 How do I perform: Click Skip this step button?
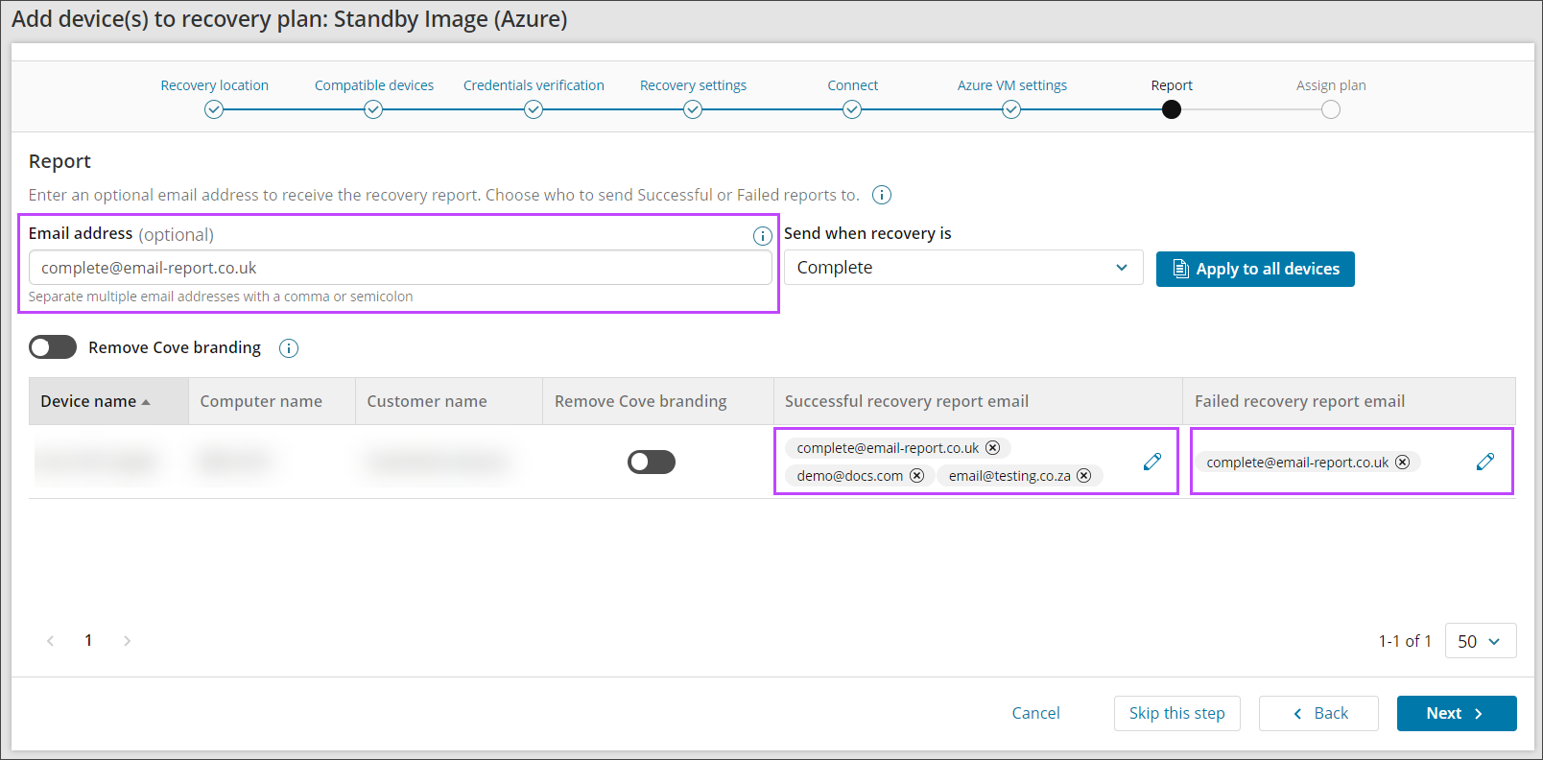(1176, 713)
